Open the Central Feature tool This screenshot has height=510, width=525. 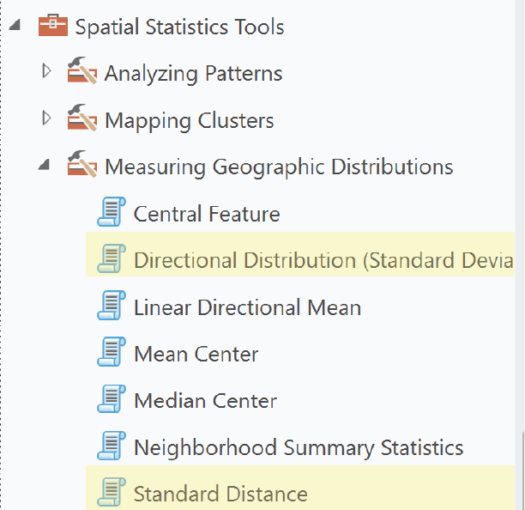[207, 214]
